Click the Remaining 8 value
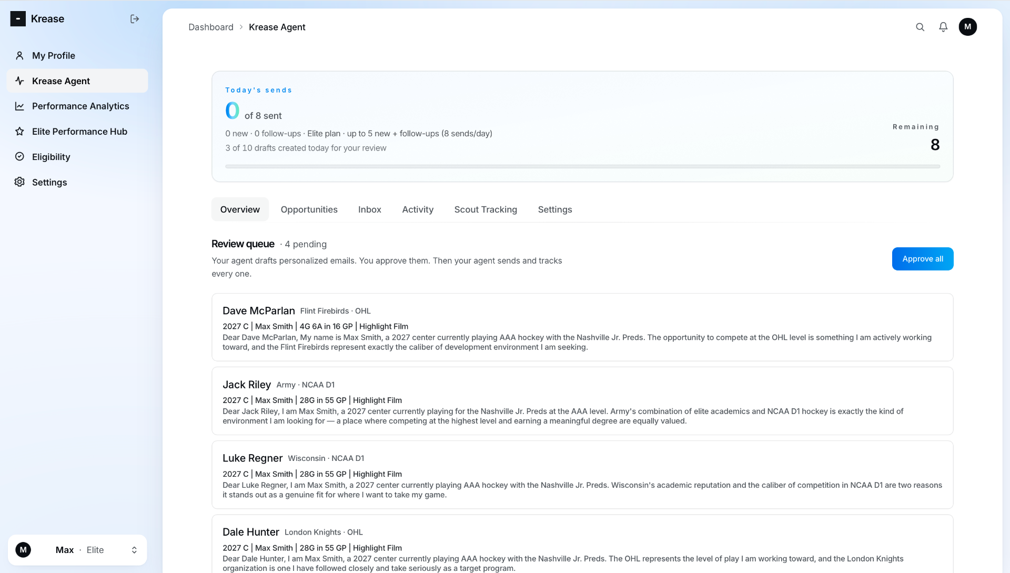Viewport: 1010px width, 573px height. 935,145
